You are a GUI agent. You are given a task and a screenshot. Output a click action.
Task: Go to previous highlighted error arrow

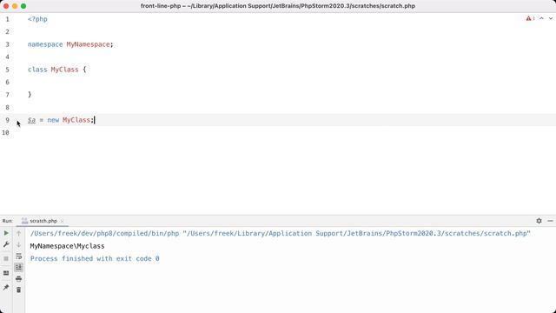[x=541, y=18]
